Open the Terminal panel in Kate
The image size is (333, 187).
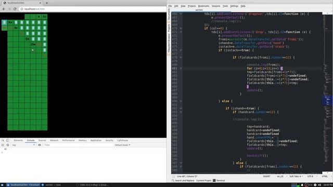(219, 181)
